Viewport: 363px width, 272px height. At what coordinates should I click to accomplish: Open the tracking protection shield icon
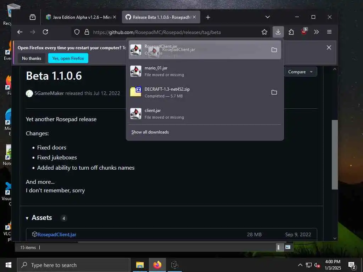77,32
